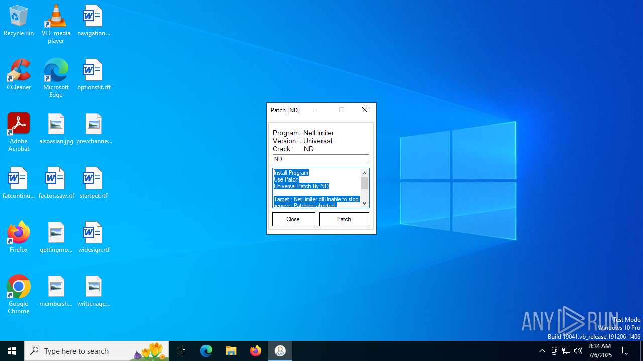
Task: Click the 'Use Patch' log line
Action: click(x=286, y=179)
